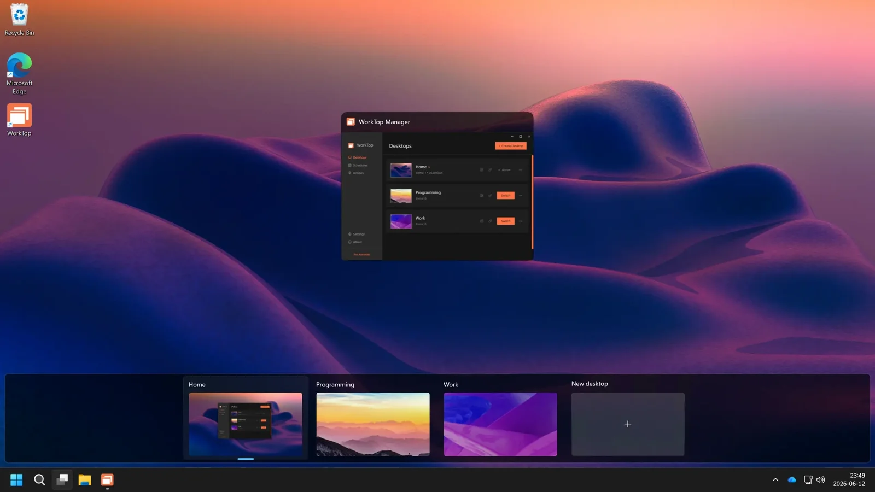Add a New desktop with the plus tile

[x=628, y=424]
